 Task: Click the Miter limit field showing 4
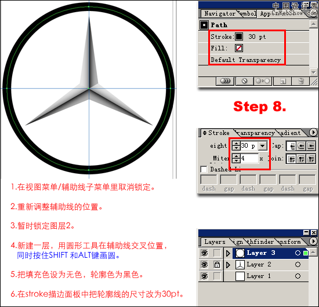[249, 158]
